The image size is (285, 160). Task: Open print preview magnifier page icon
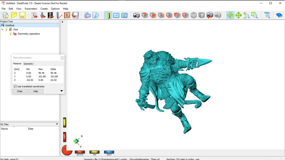(96, 15)
